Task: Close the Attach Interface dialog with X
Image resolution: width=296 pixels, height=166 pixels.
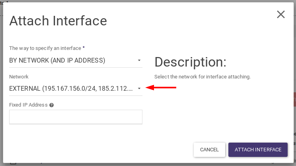Action: pyautogui.click(x=281, y=15)
